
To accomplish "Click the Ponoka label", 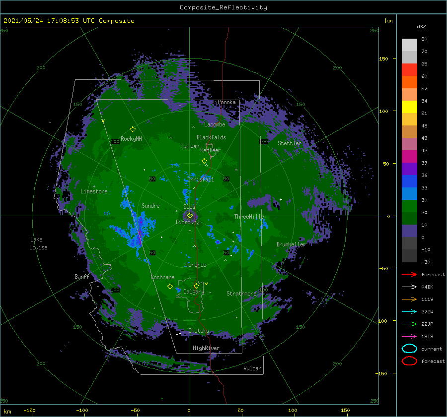I will pyautogui.click(x=226, y=102).
